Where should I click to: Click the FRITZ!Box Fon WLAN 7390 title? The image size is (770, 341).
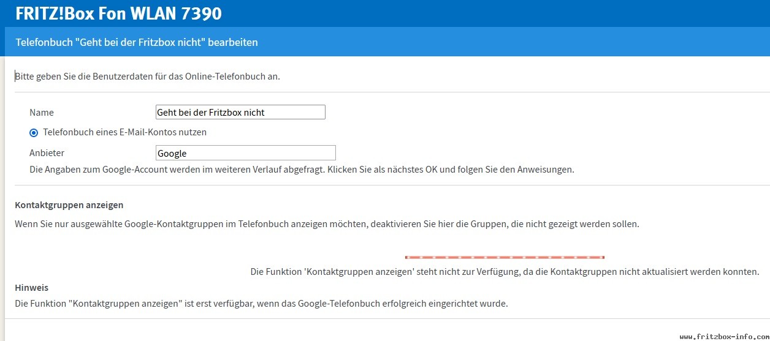pos(119,13)
